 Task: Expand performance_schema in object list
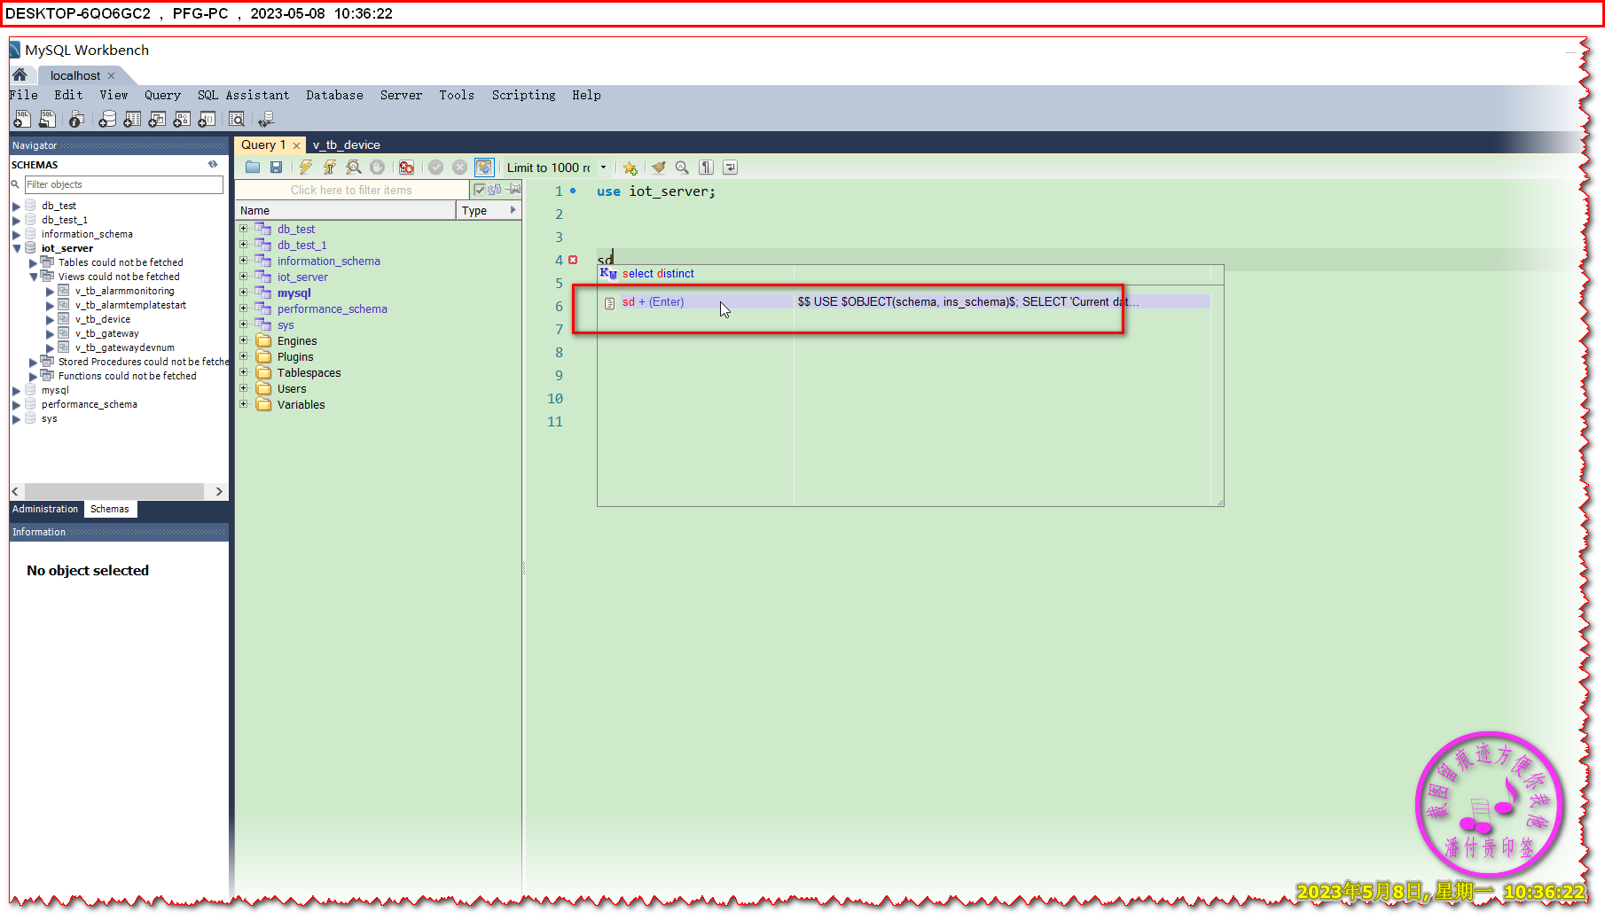(x=244, y=308)
